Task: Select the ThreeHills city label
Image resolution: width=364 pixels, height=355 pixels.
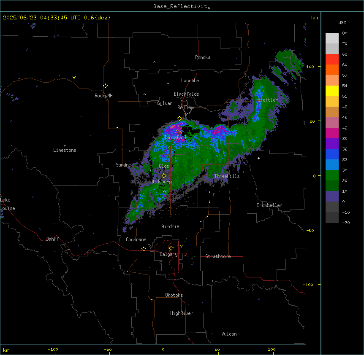Action: (x=227, y=176)
